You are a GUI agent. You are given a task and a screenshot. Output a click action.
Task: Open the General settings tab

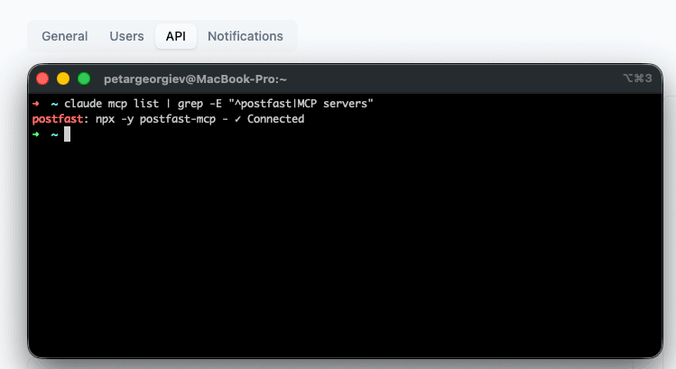pos(65,36)
